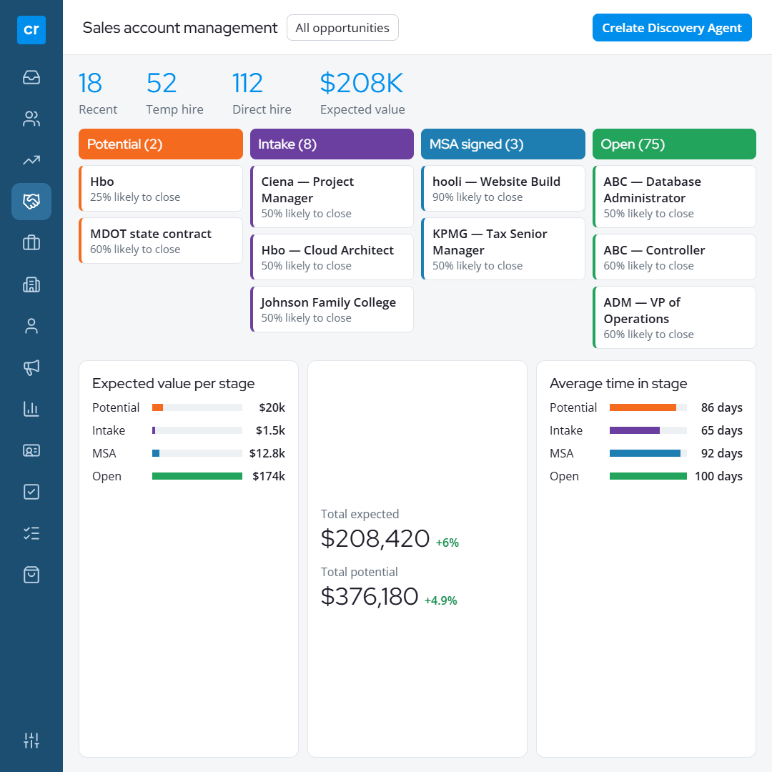Click the +4.9% change indicator
This screenshot has width=772, height=772.
[440, 600]
